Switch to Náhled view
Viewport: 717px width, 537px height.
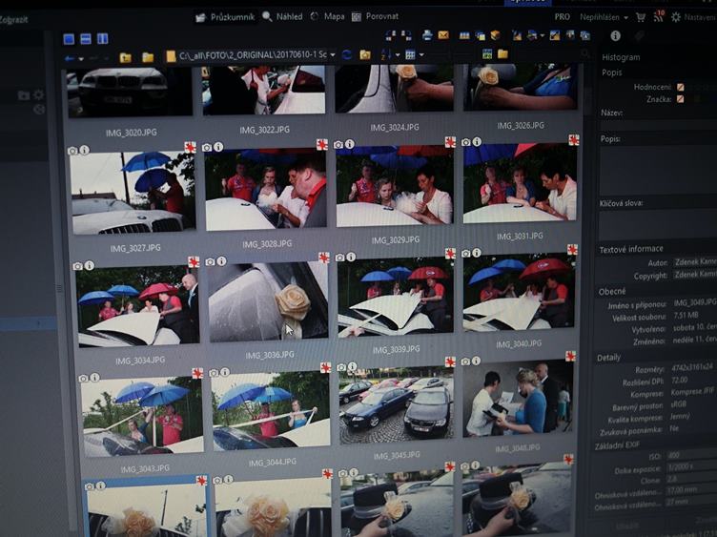click(282, 16)
